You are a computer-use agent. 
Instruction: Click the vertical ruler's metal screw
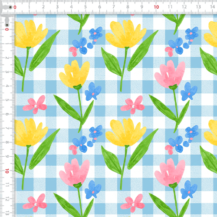point(7,25)
